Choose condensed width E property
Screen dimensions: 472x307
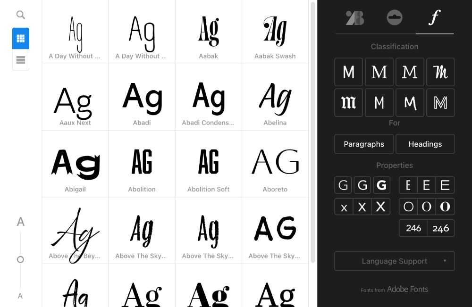pos(408,185)
